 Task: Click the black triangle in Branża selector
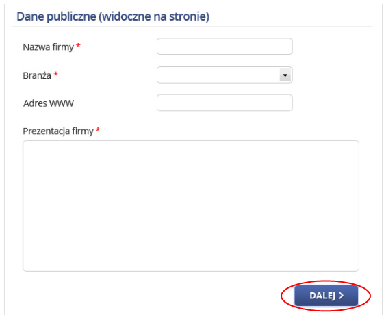285,75
